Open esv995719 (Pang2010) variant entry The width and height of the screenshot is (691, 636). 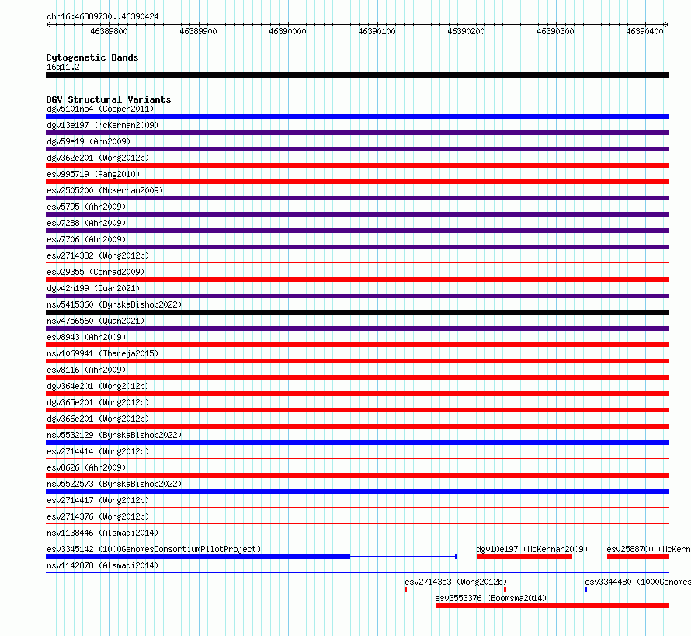tap(93, 174)
